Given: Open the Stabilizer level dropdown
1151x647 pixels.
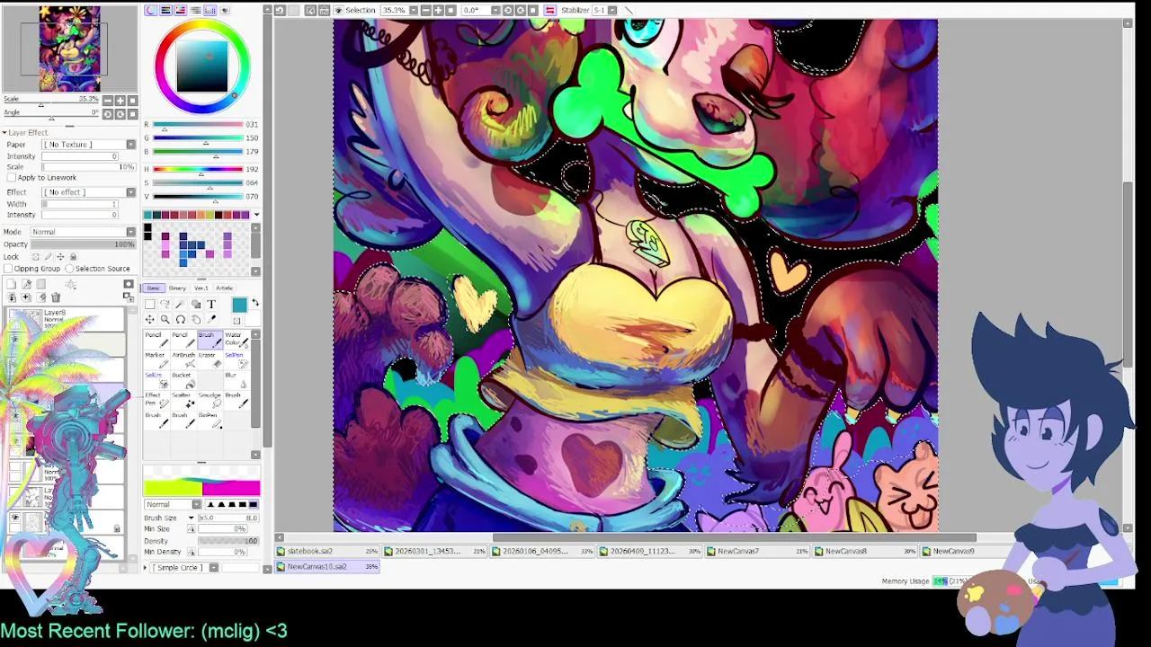Looking at the screenshot, I should tap(612, 10).
